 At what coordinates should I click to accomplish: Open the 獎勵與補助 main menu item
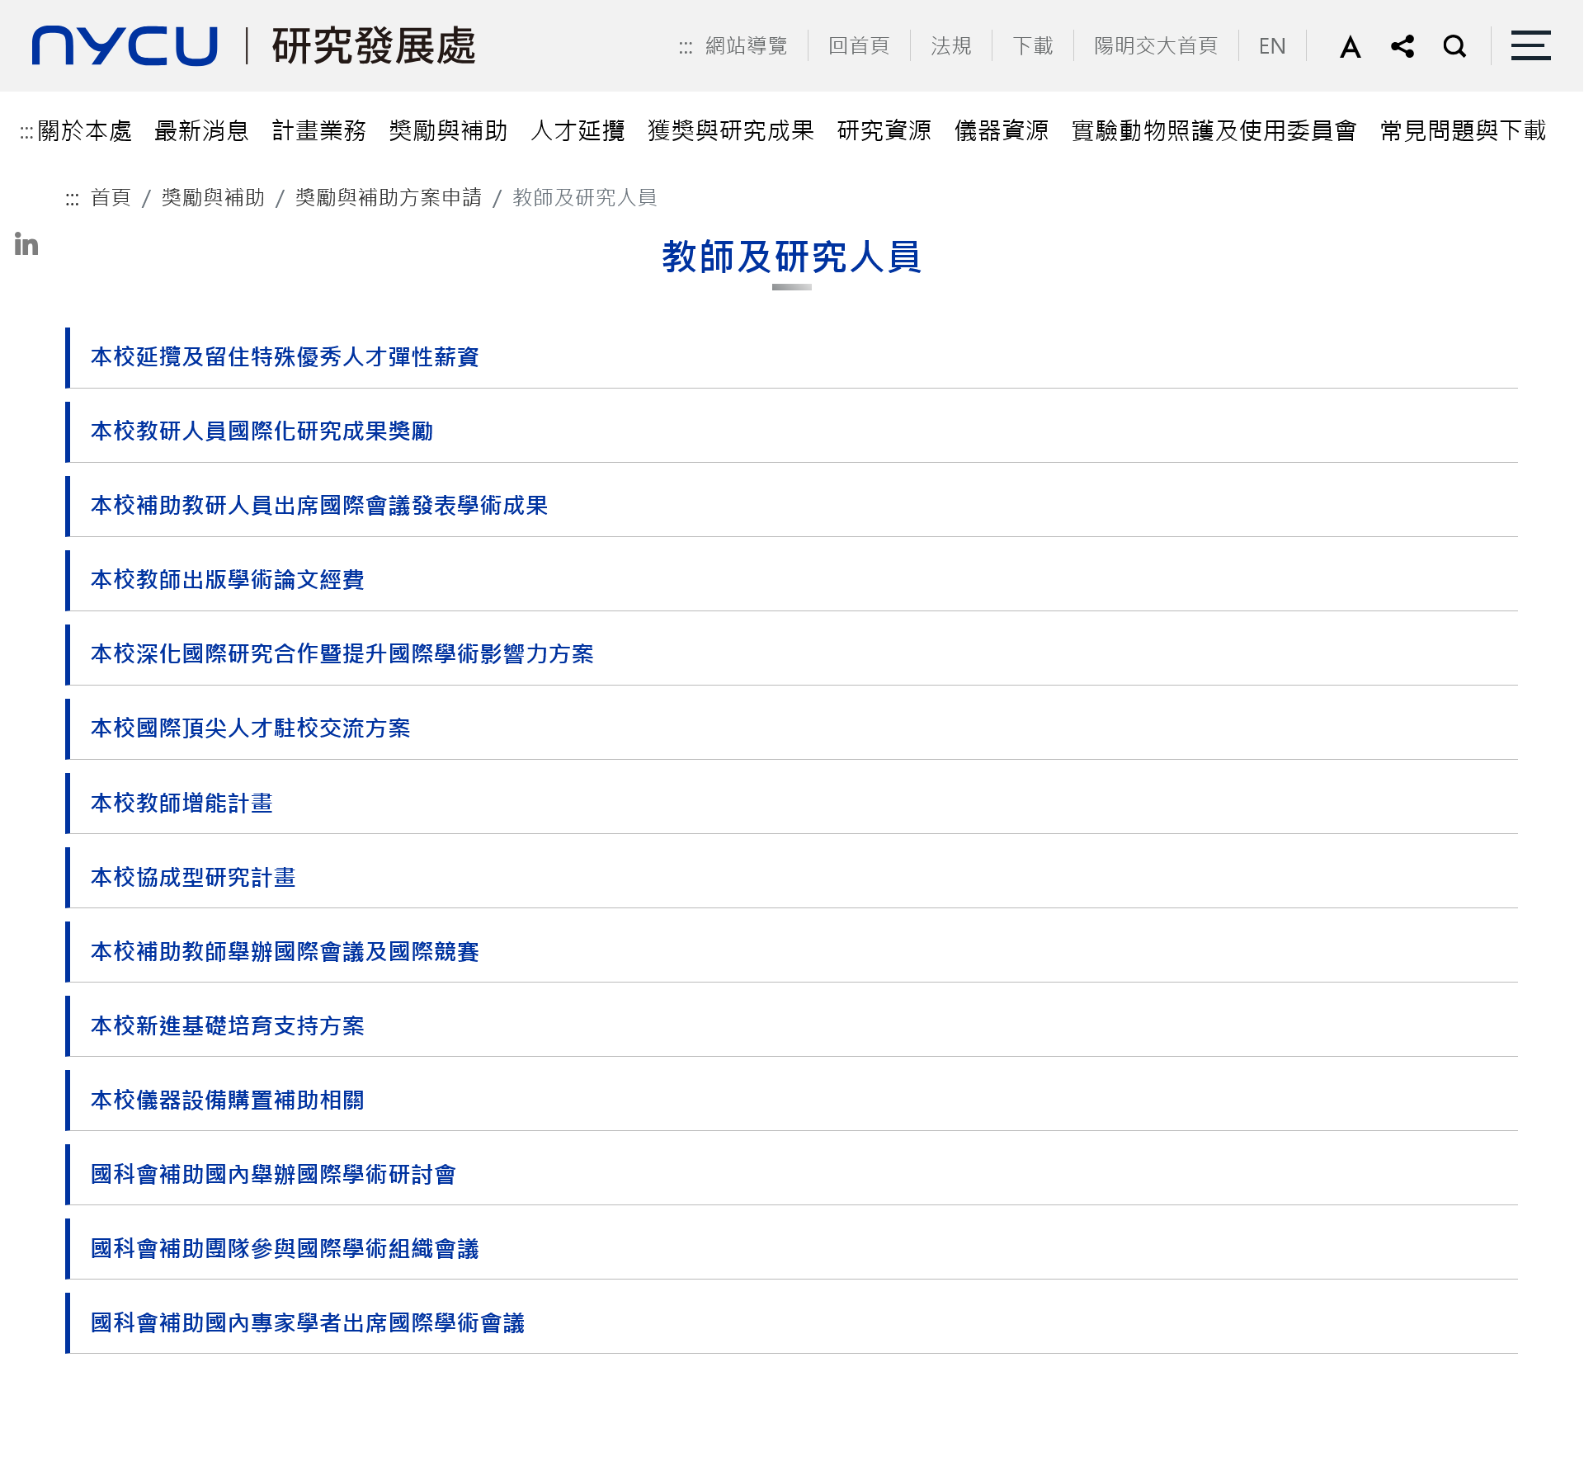(x=448, y=130)
